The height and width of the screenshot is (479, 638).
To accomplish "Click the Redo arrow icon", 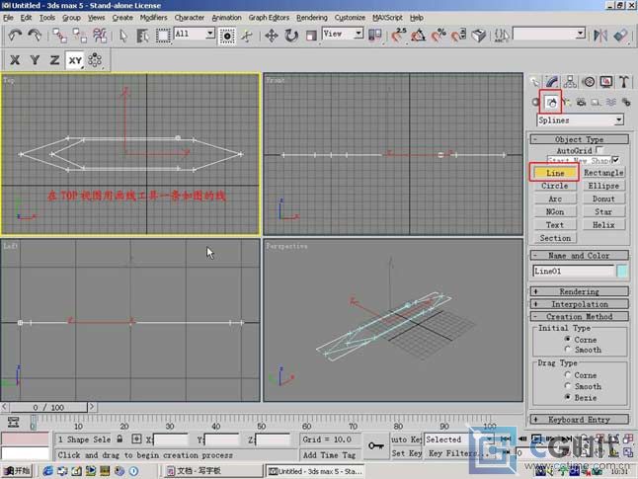I will pyautogui.click(x=35, y=36).
